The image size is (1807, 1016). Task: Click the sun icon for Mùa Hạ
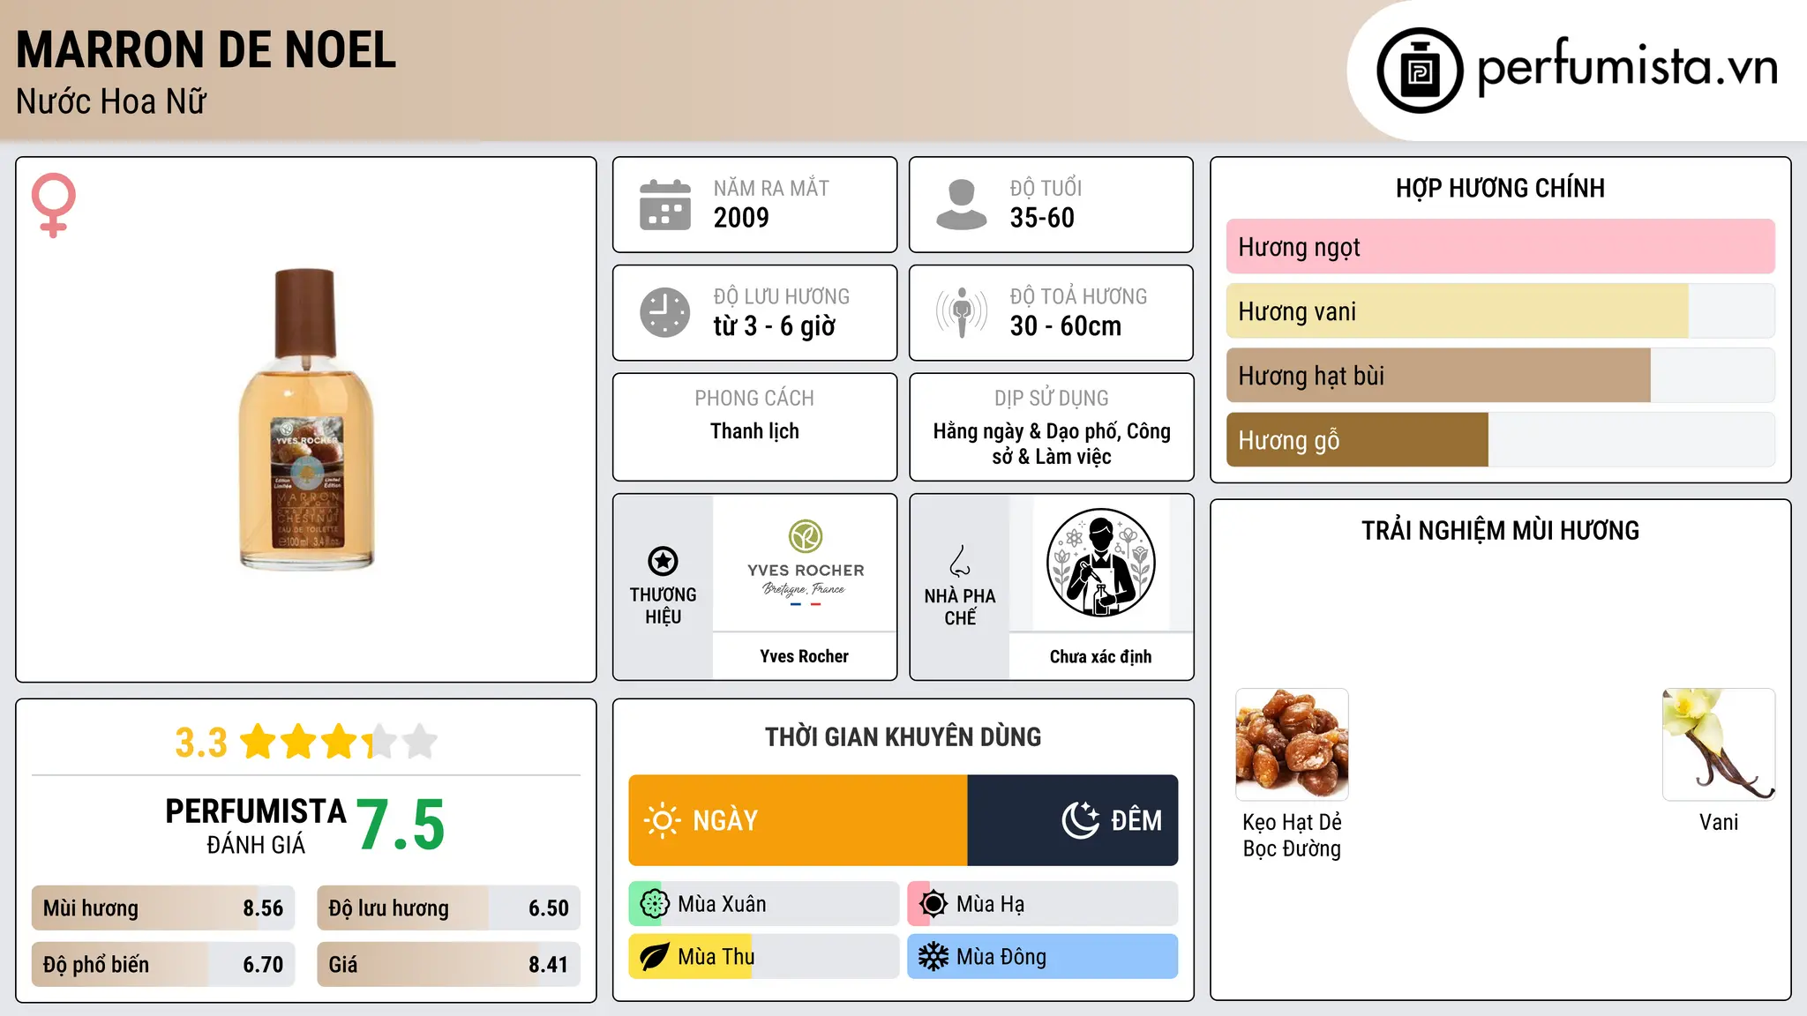pos(933,904)
